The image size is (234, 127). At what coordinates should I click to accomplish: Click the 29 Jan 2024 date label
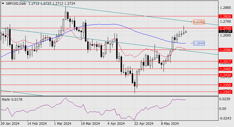pyautogui.click(x=10, y=123)
